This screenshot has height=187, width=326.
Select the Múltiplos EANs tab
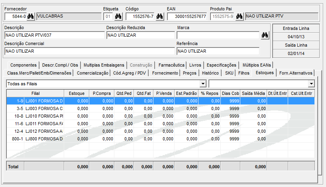pyautogui.click(x=257, y=65)
